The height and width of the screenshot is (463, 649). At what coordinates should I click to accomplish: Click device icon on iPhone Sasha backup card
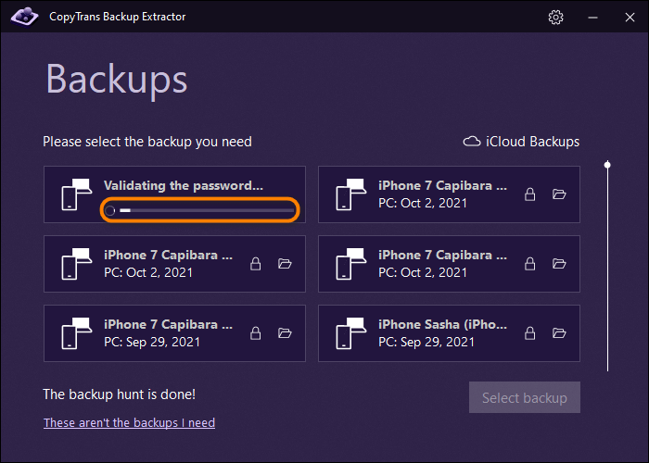coord(351,333)
